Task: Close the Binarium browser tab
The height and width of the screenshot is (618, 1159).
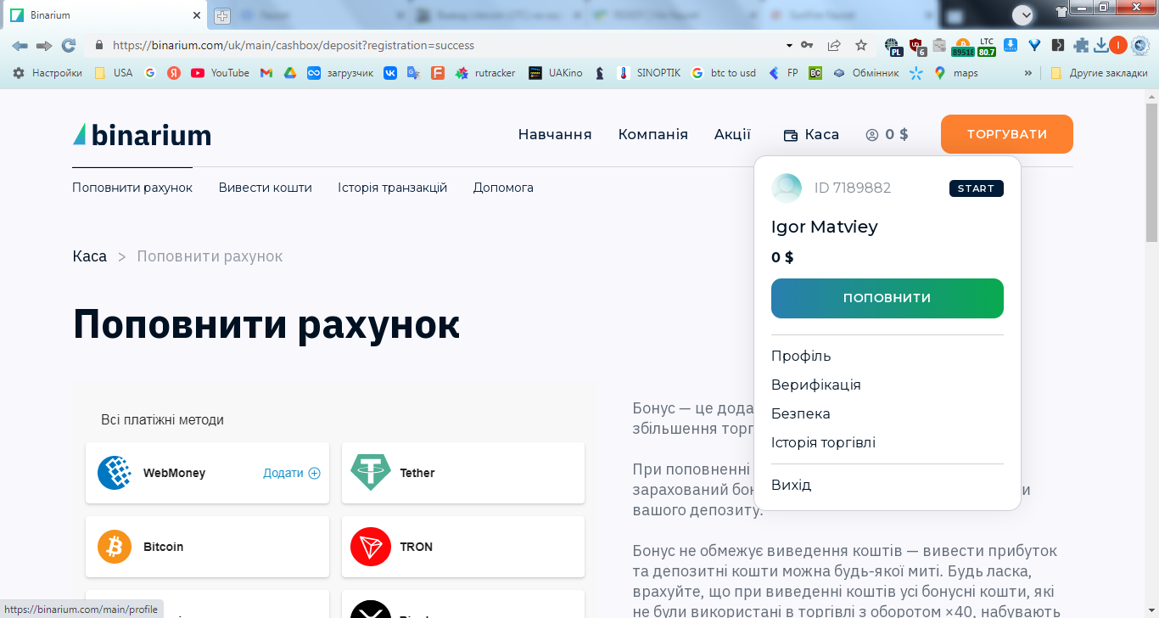Action: (x=196, y=15)
